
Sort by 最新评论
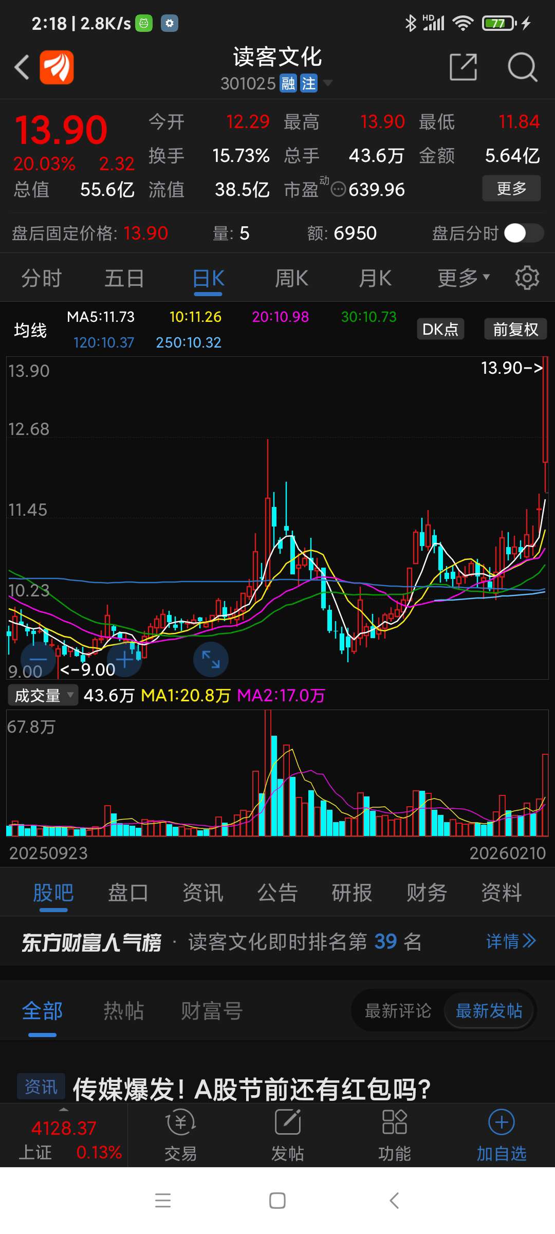tap(398, 1011)
